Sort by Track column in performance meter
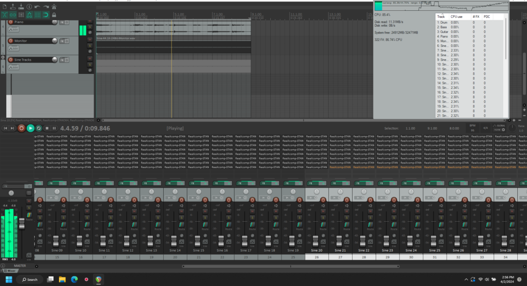 441,16
